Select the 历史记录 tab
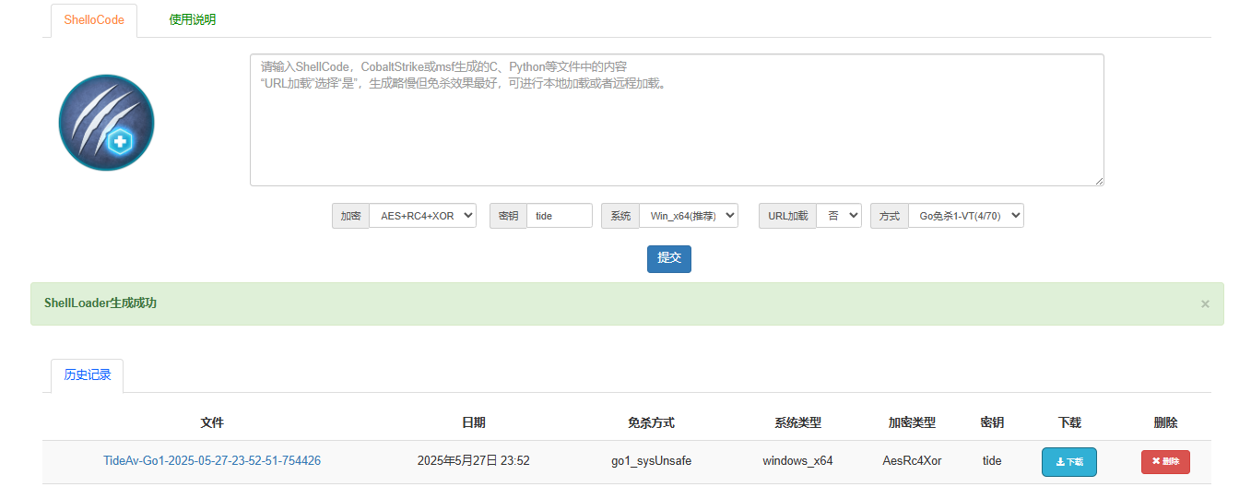 [x=88, y=375]
